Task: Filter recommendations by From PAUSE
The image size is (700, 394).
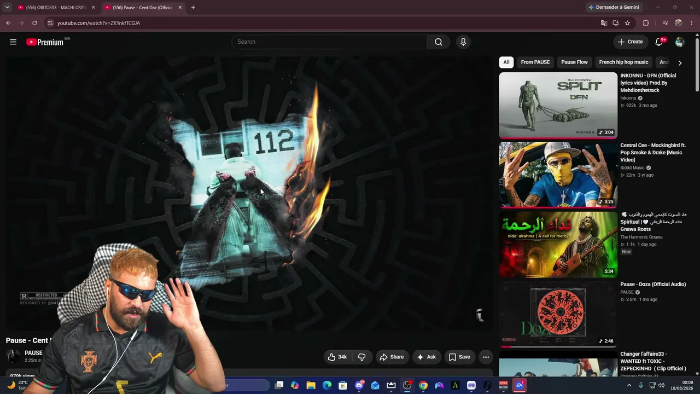Action: [x=535, y=62]
